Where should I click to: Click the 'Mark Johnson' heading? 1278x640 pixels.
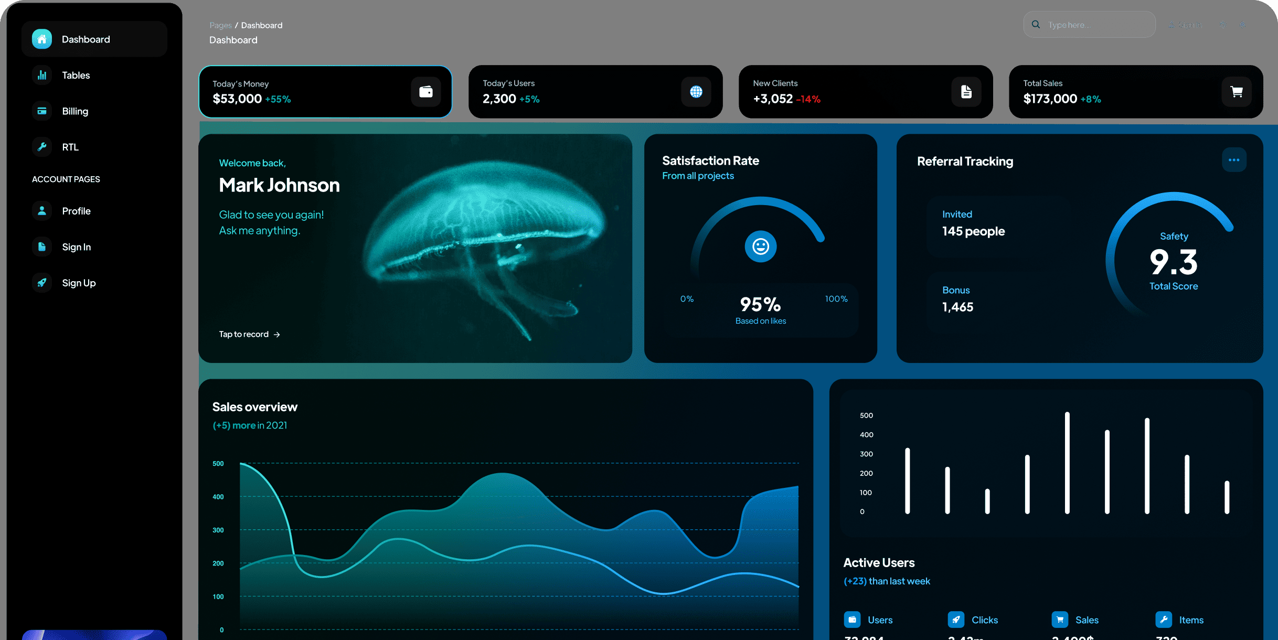[280, 185]
